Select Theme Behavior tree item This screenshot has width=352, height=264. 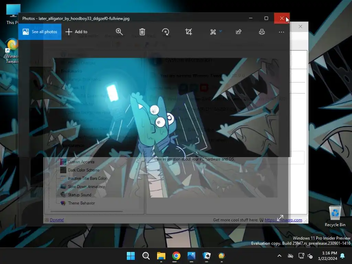(x=81, y=203)
